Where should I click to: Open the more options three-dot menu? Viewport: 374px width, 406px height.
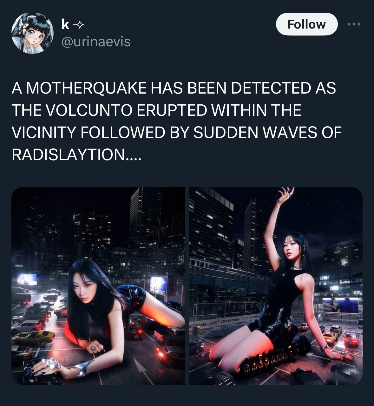click(x=354, y=24)
